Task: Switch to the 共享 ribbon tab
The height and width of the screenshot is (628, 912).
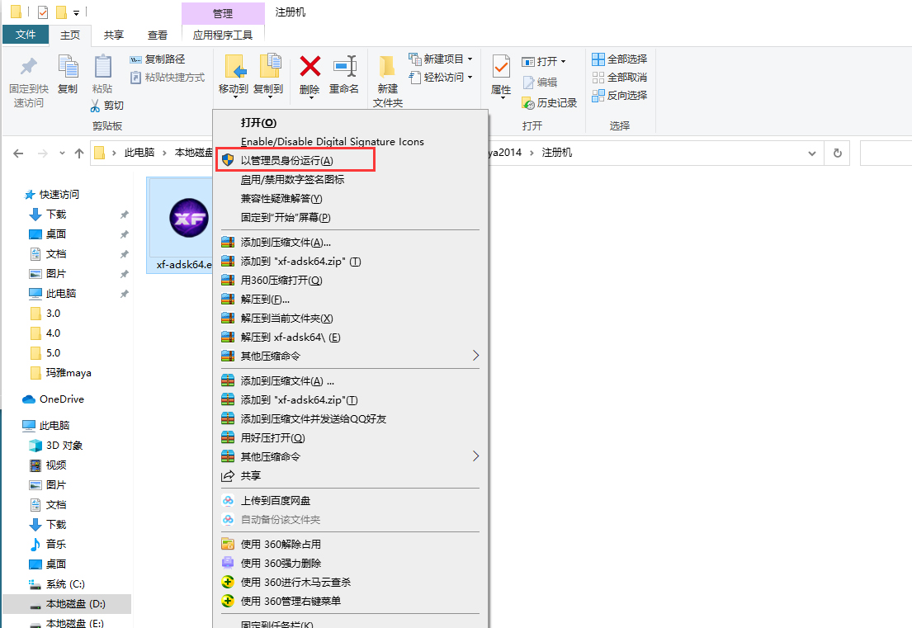Action: click(113, 35)
